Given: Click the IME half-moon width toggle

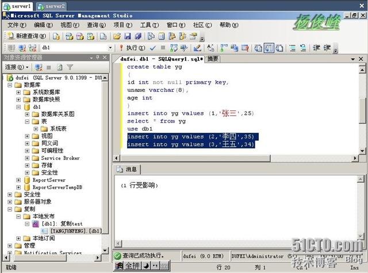Looking at the screenshot, I should 146,266.
